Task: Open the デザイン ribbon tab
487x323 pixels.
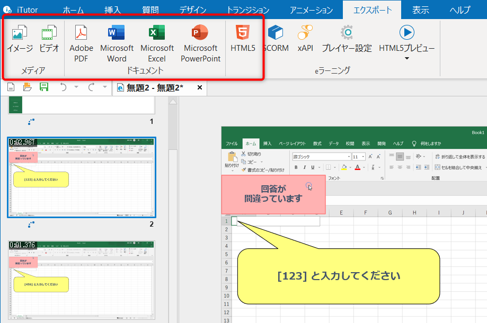Action: tap(193, 10)
